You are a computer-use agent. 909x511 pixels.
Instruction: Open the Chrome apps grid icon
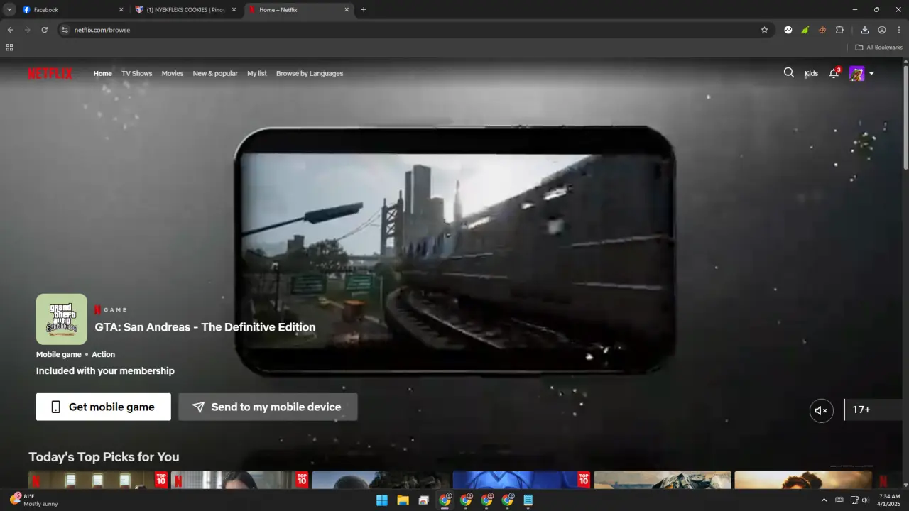click(x=9, y=48)
